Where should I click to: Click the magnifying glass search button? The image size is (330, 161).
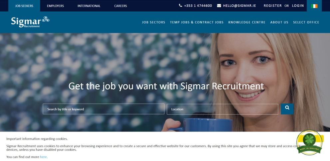[x=287, y=109]
